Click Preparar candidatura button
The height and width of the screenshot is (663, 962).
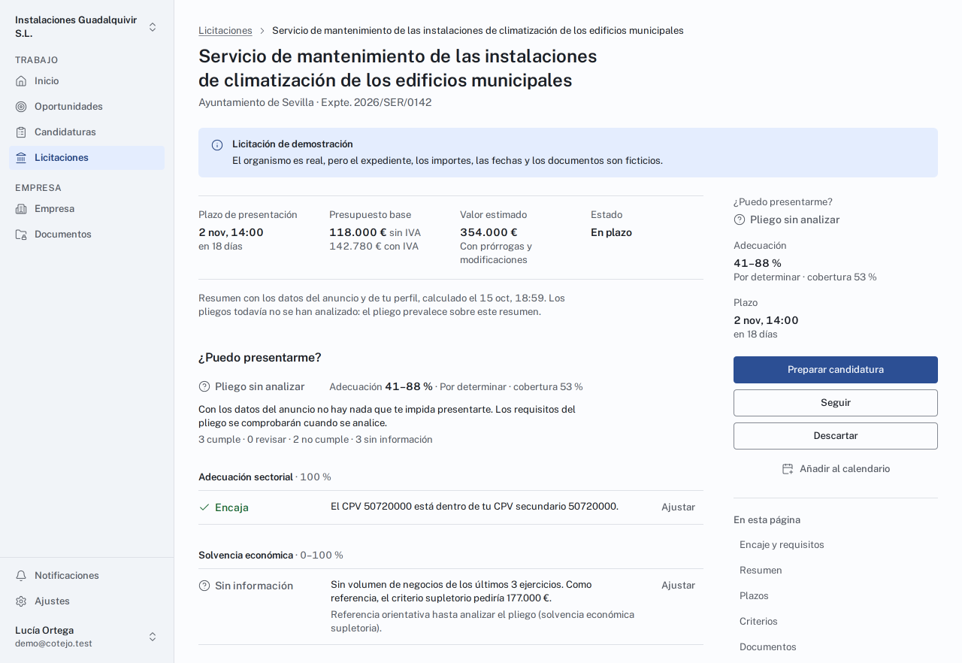[836, 370]
